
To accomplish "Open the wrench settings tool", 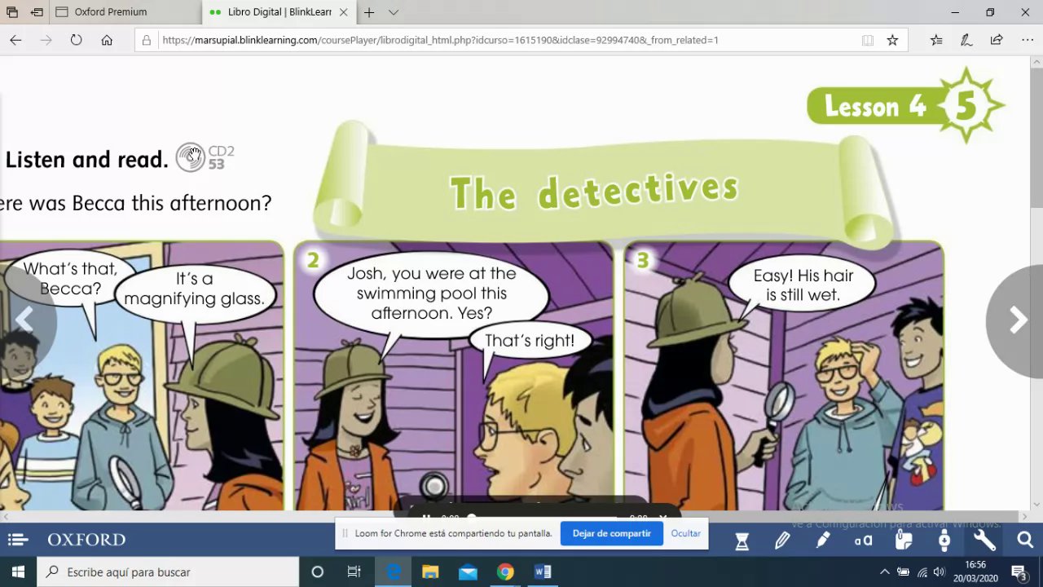I will pos(984,540).
